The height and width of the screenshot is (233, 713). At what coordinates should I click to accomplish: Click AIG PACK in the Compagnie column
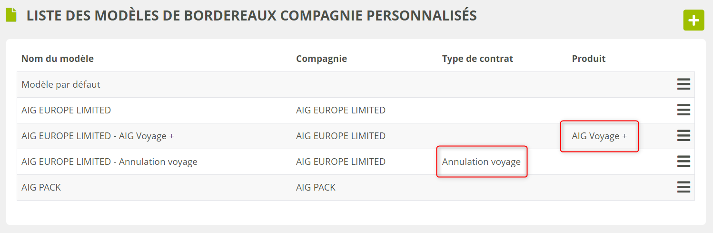click(316, 187)
